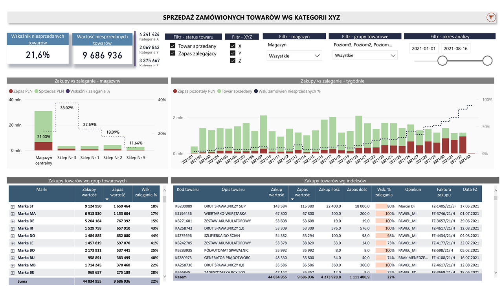
Task: Click the right handle of date range slider
Action: 487,61
